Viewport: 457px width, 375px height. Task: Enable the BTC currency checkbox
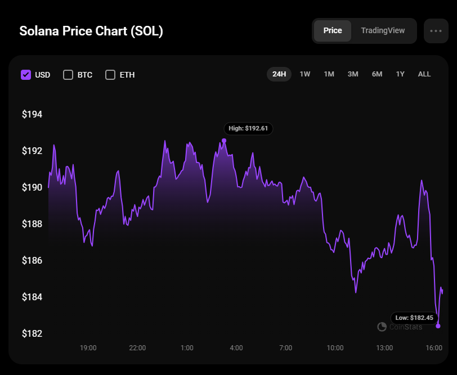coord(68,75)
